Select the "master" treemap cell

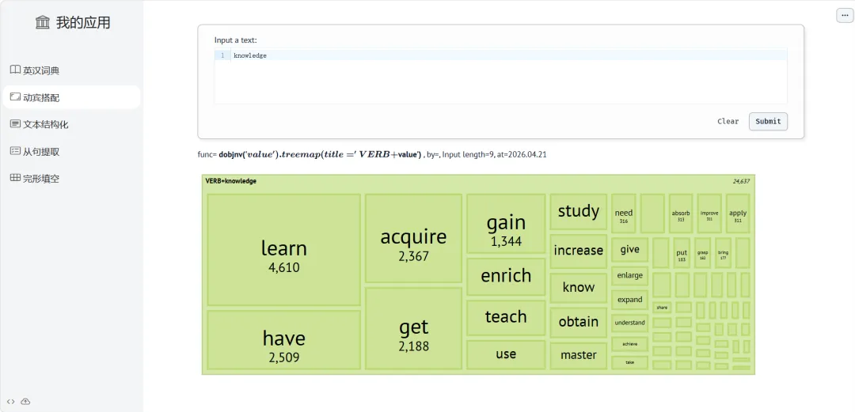click(x=578, y=355)
